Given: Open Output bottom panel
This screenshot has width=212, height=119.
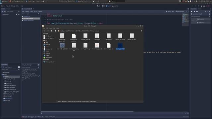Looking at the screenshot, I should [x=25, y=117].
